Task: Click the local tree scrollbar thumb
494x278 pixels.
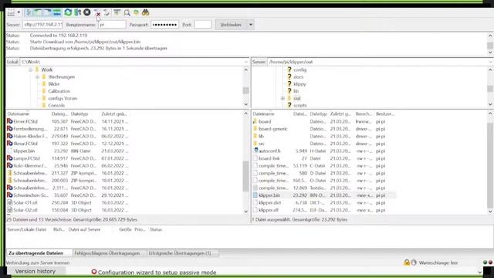Action: pyautogui.click(x=245, y=91)
